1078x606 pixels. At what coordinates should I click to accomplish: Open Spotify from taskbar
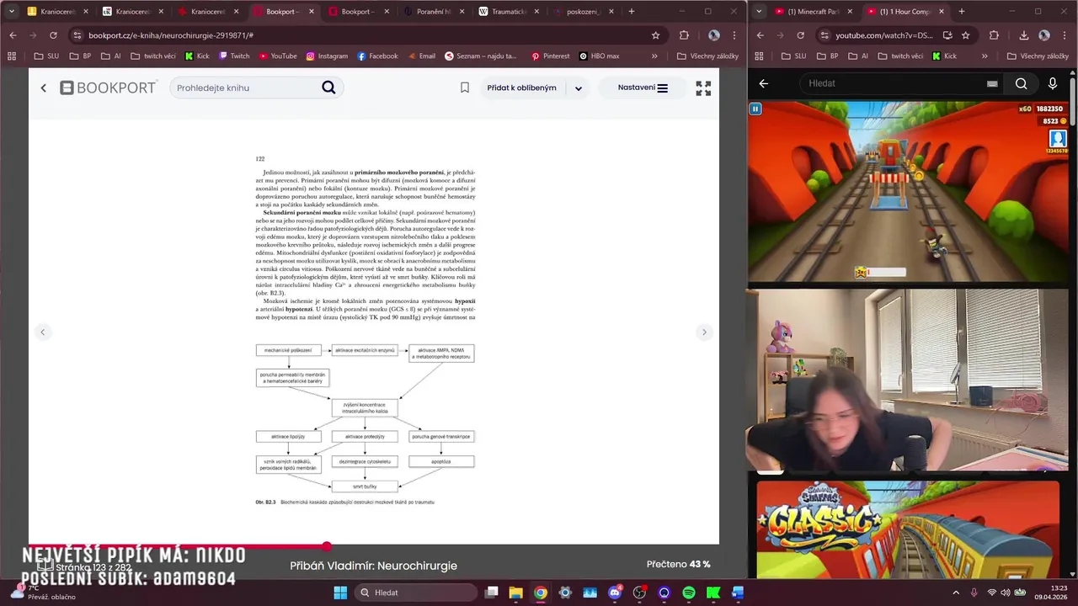689,593
